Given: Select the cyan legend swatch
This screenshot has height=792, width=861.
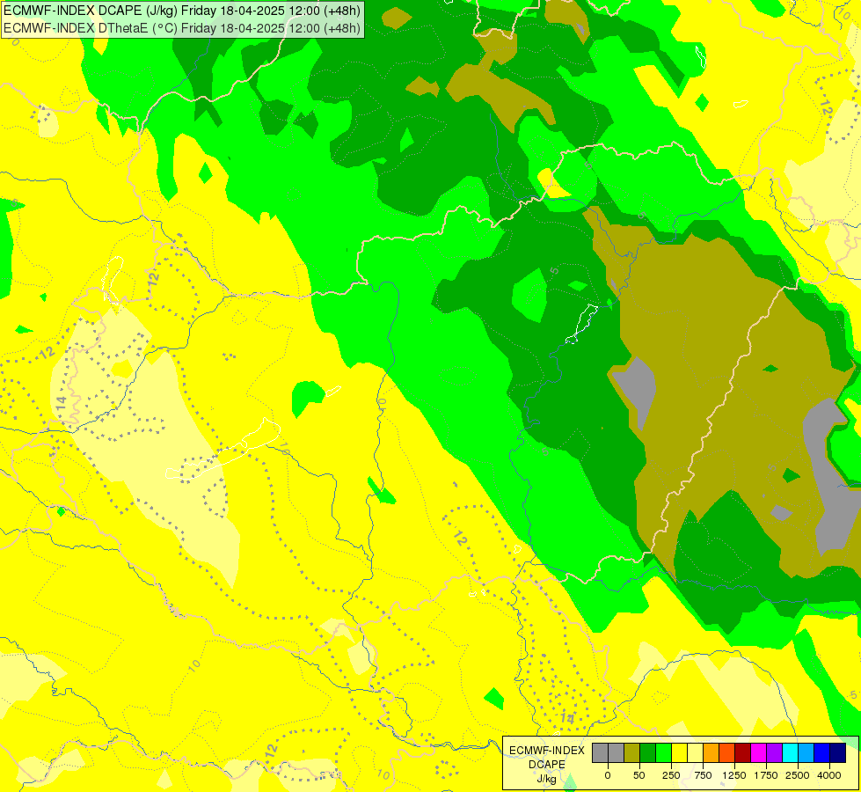Looking at the screenshot, I should (792, 753).
